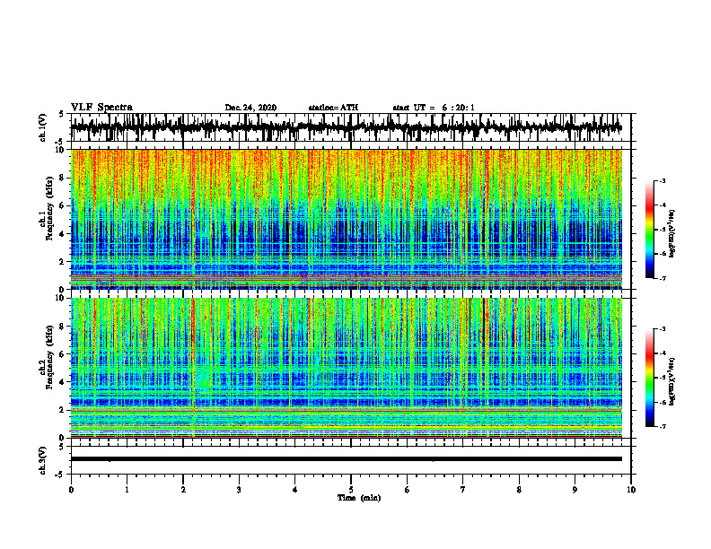Image resolution: width=711 pixels, height=549 pixels.
Task: Select the 'Dec. 24, 2020' date label
Action: (250, 108)
